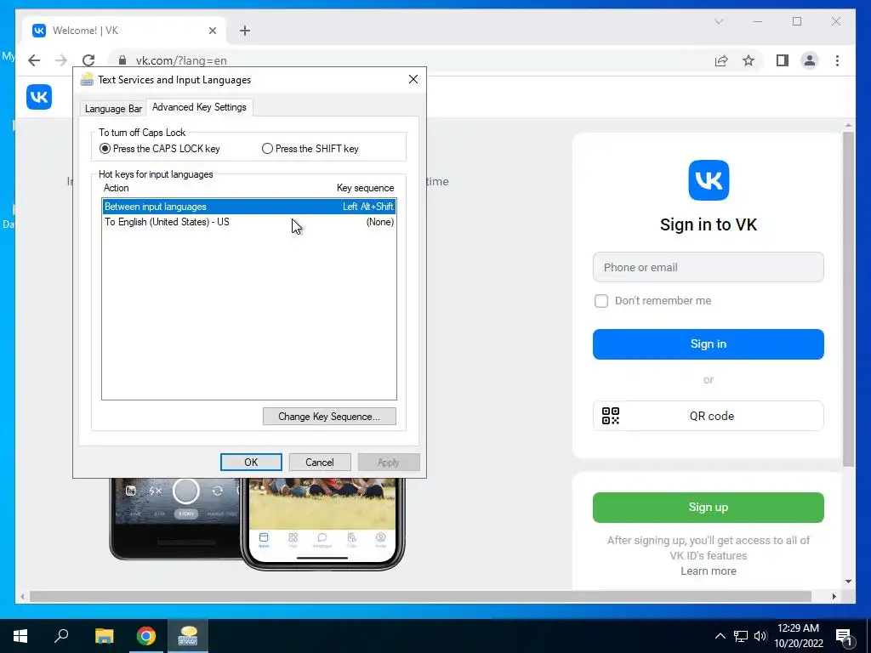Reload the page with the refresh icon
This screenshot has height=653, width=871.
coord(88,60)
